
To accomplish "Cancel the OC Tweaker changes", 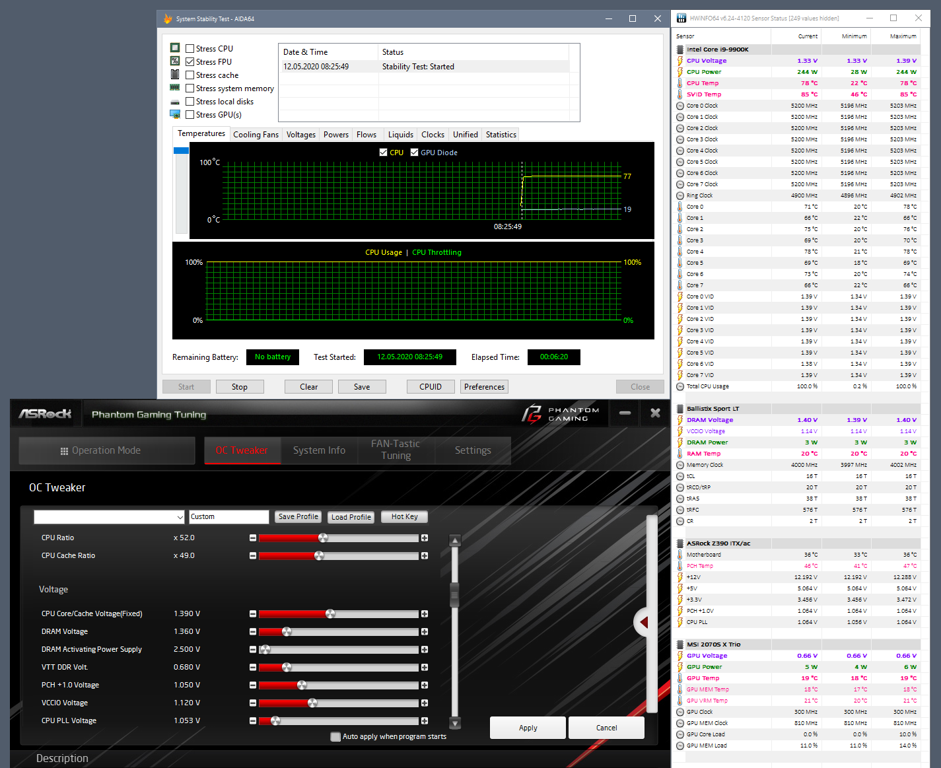I will click(x=606, y=728).
